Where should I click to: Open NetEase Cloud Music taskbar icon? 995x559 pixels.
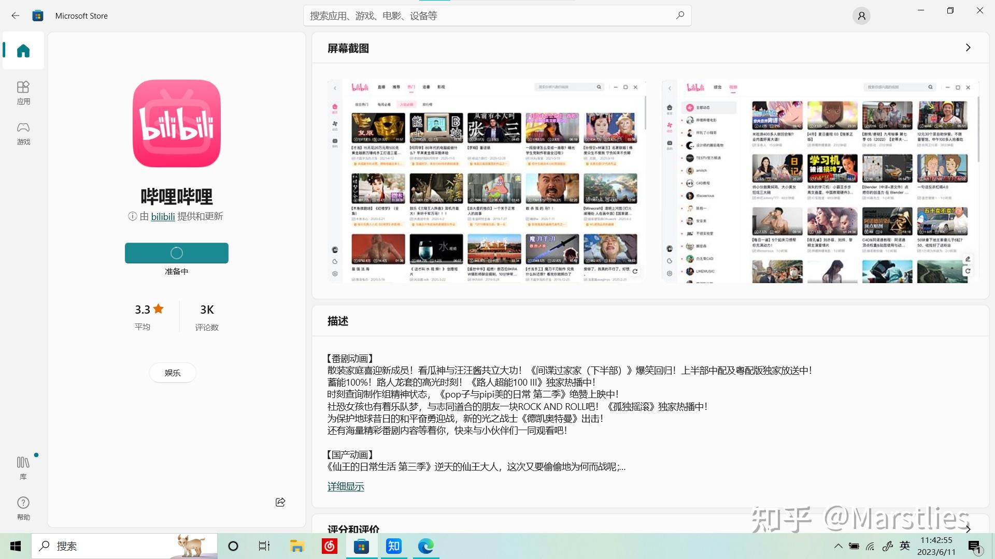[330, 546]
